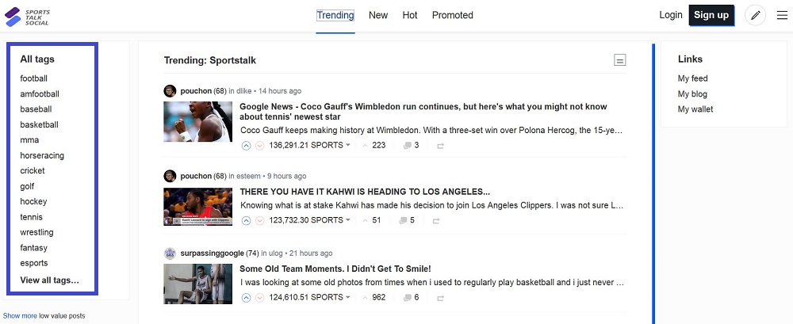Click the '14 hours ago' timestamp
This screenshot has height=324, width=793.
280,91
